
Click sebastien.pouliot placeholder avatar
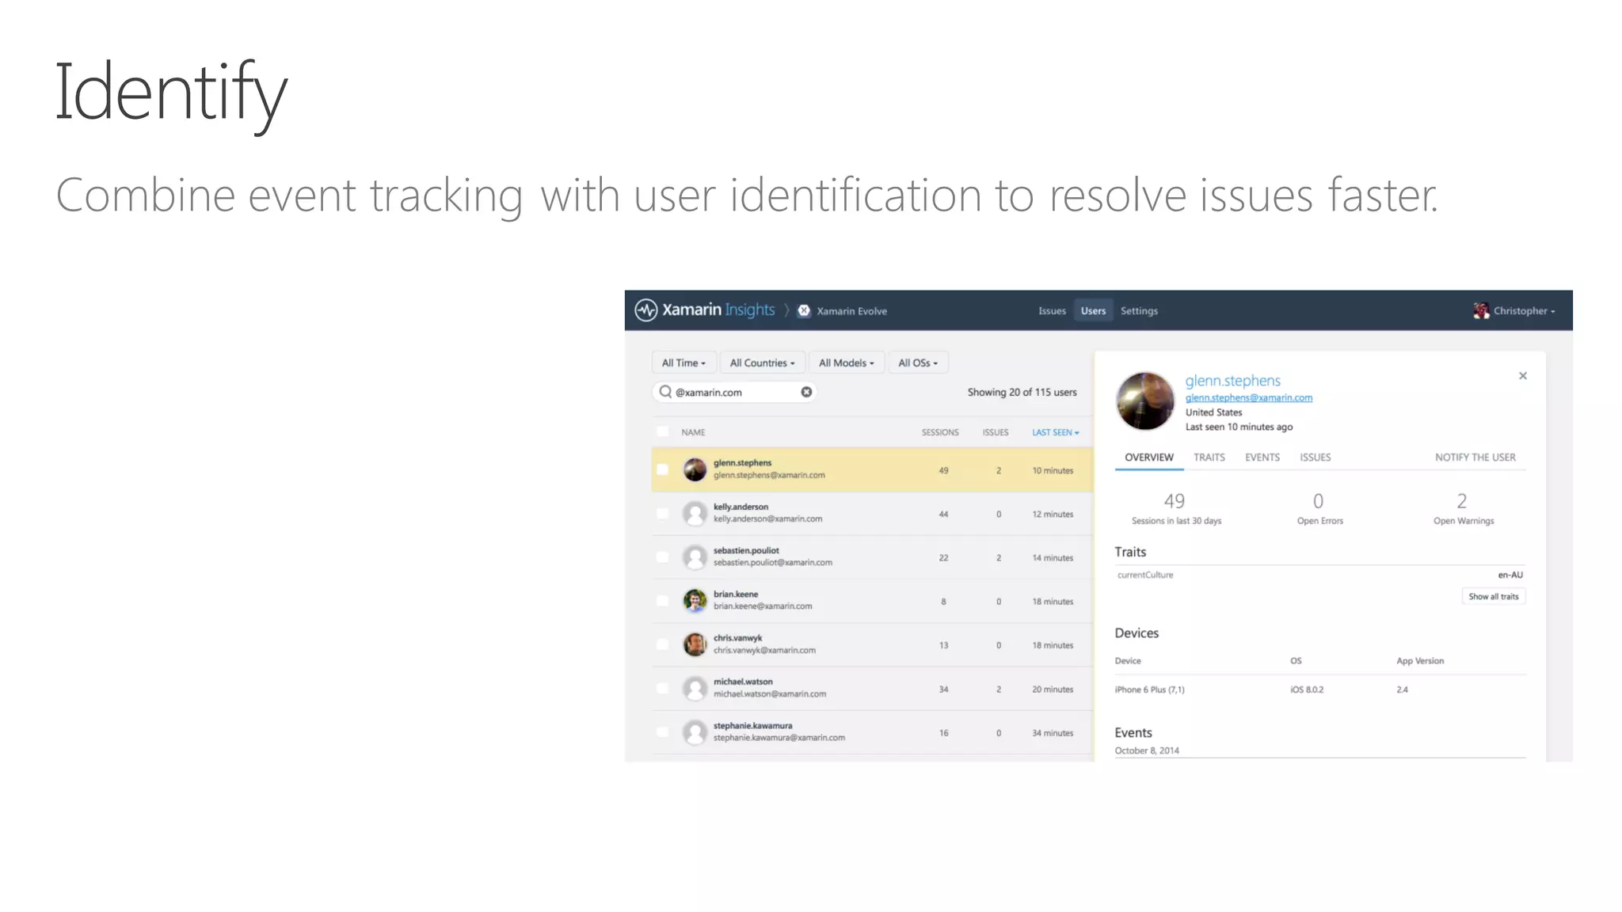pos(695,557)
